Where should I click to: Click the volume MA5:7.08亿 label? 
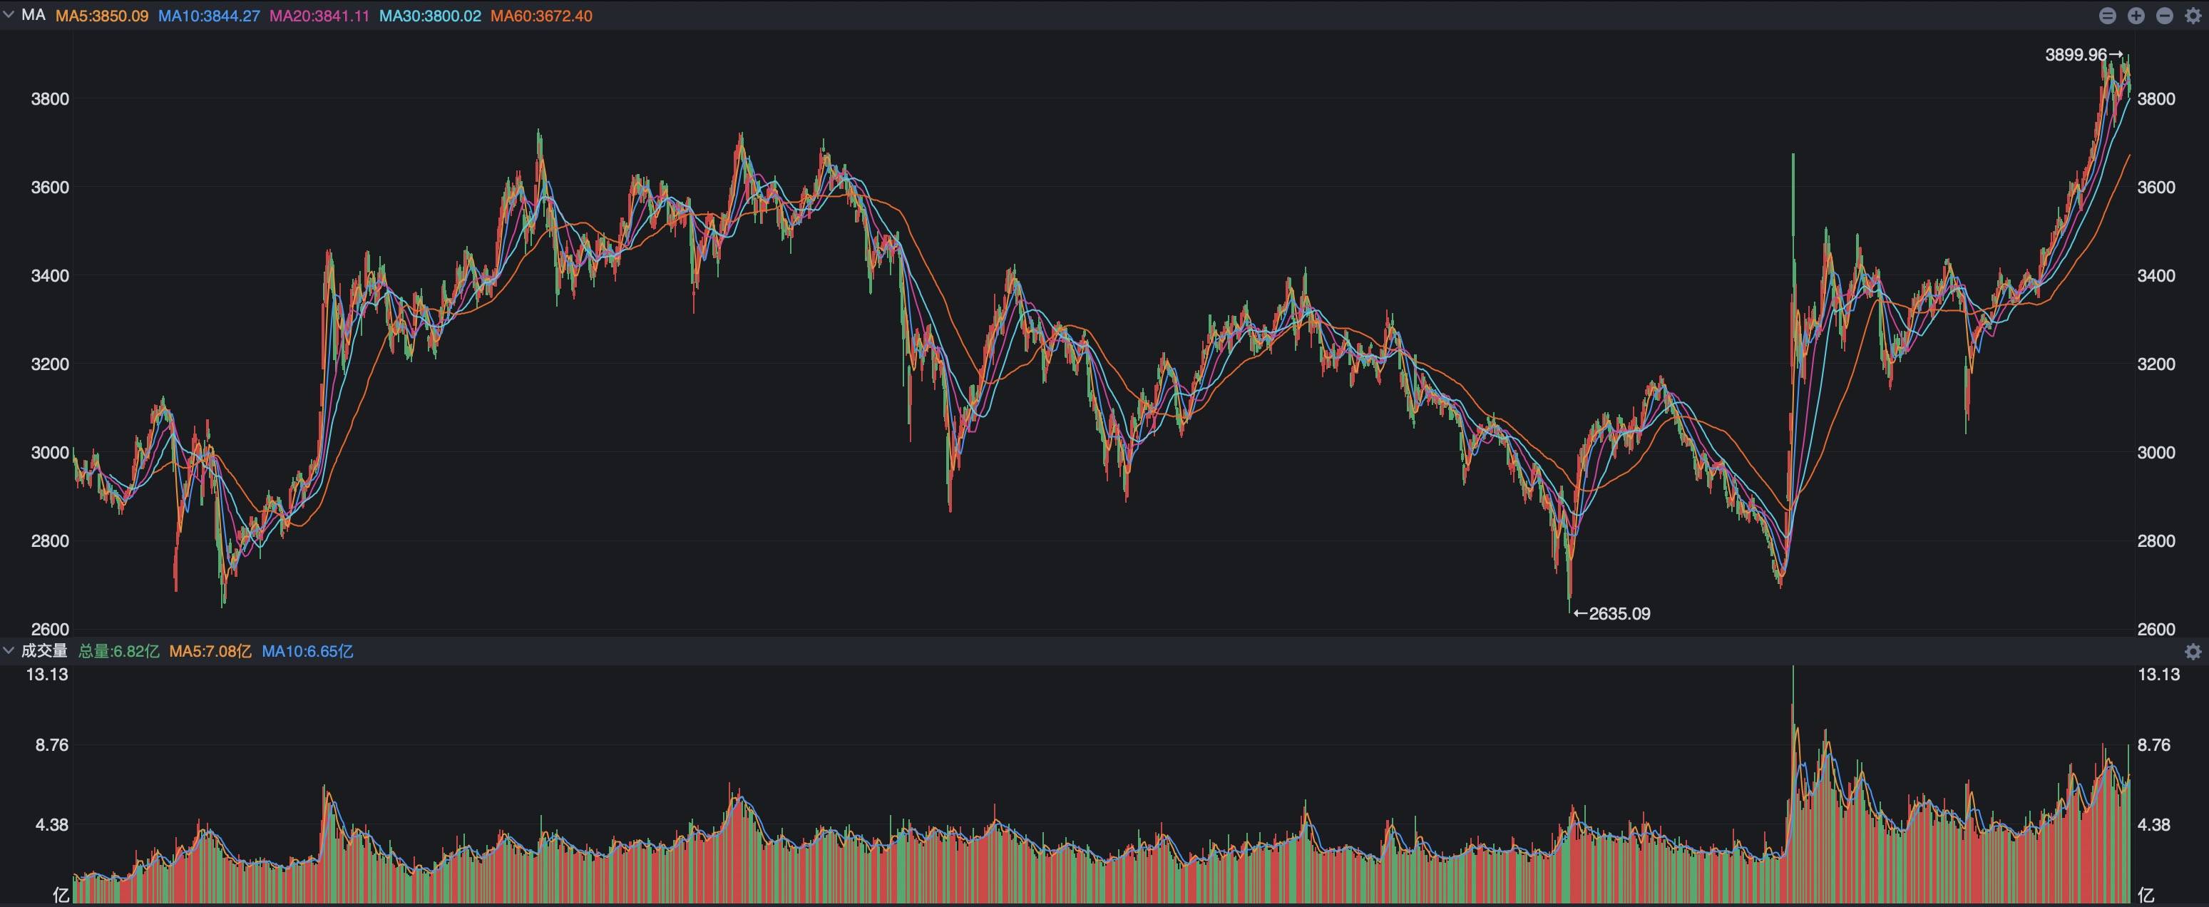(210, 652)
